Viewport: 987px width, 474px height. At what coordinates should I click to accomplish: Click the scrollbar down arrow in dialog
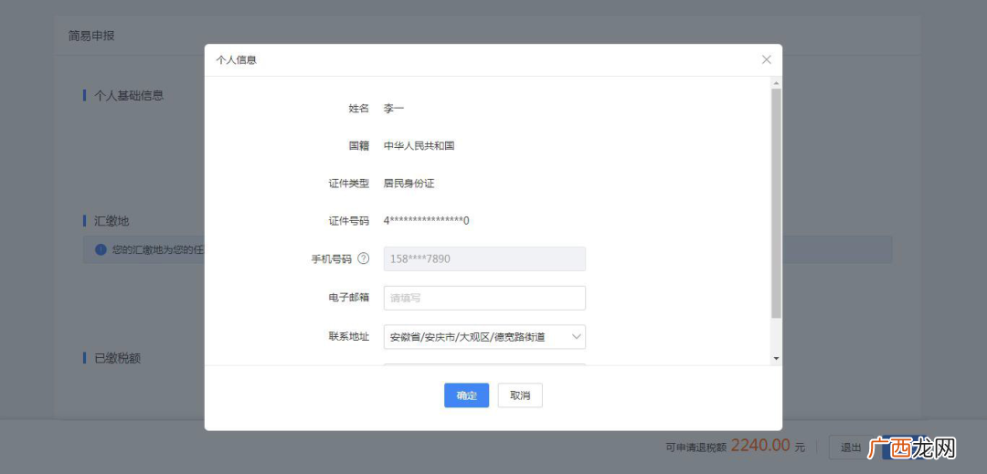776,358
